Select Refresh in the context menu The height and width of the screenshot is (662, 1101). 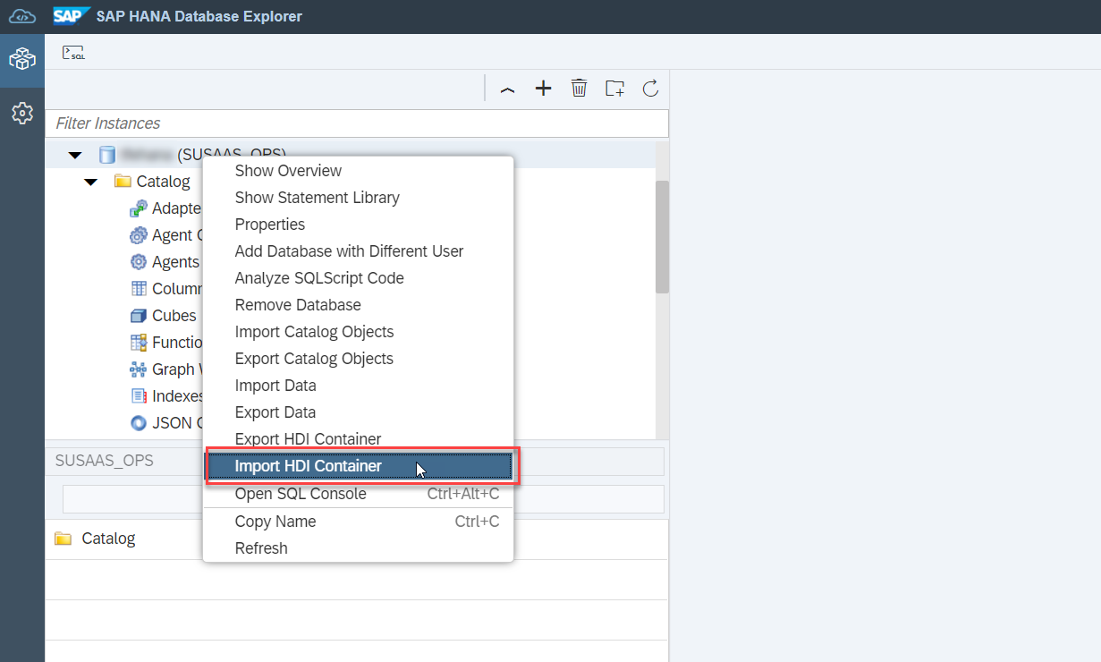coord(359,548)
